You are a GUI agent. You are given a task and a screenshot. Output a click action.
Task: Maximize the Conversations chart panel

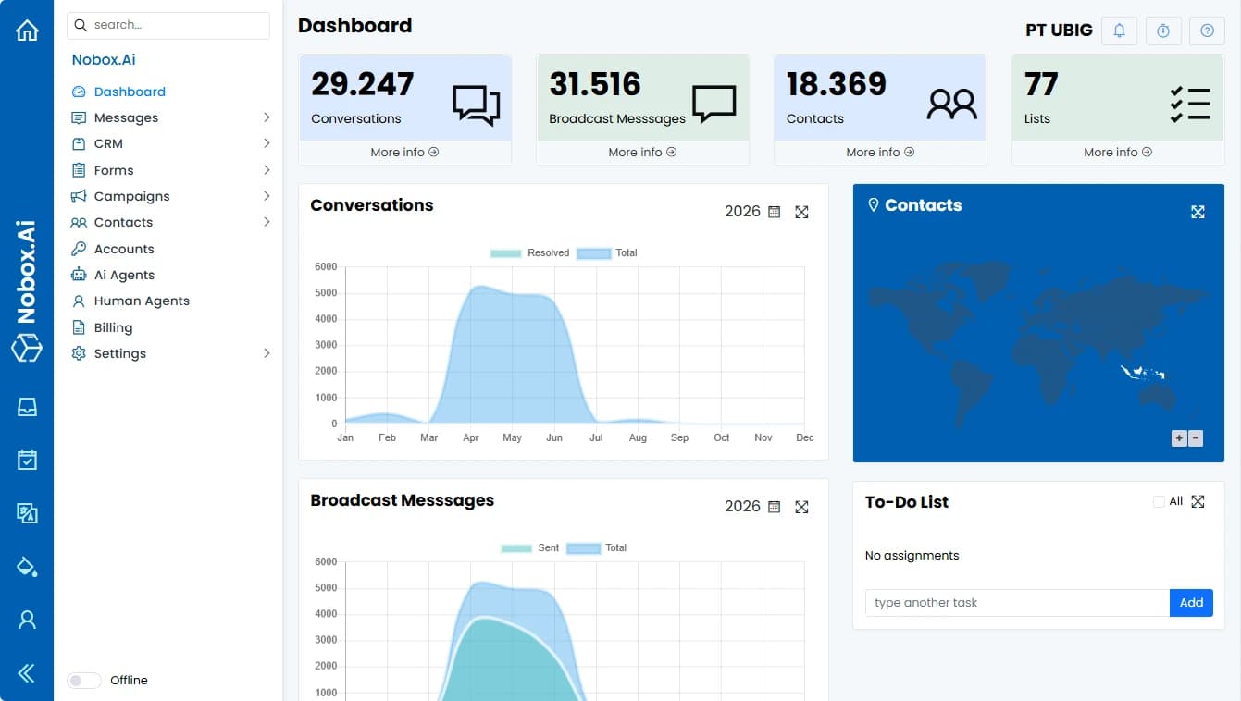(x=802, y=212)
